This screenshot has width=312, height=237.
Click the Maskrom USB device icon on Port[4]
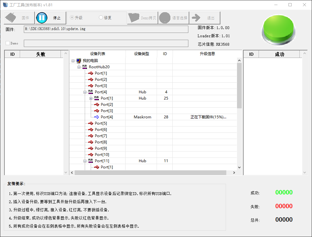(x=97, y=117)
